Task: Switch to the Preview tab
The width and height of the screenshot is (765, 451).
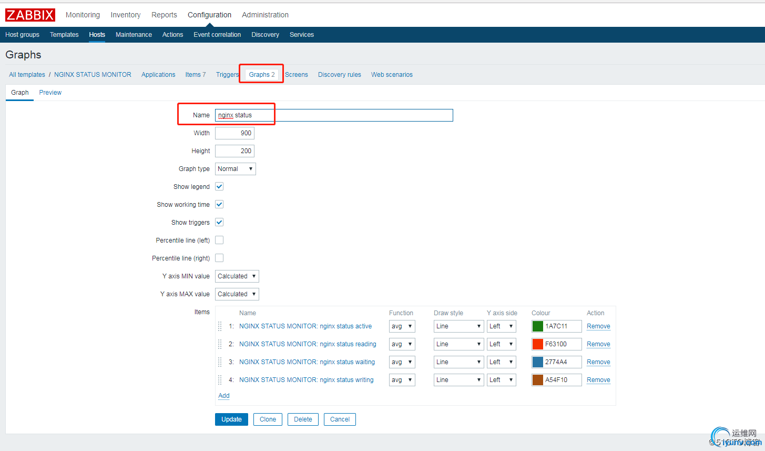Action: coord(50,93)
